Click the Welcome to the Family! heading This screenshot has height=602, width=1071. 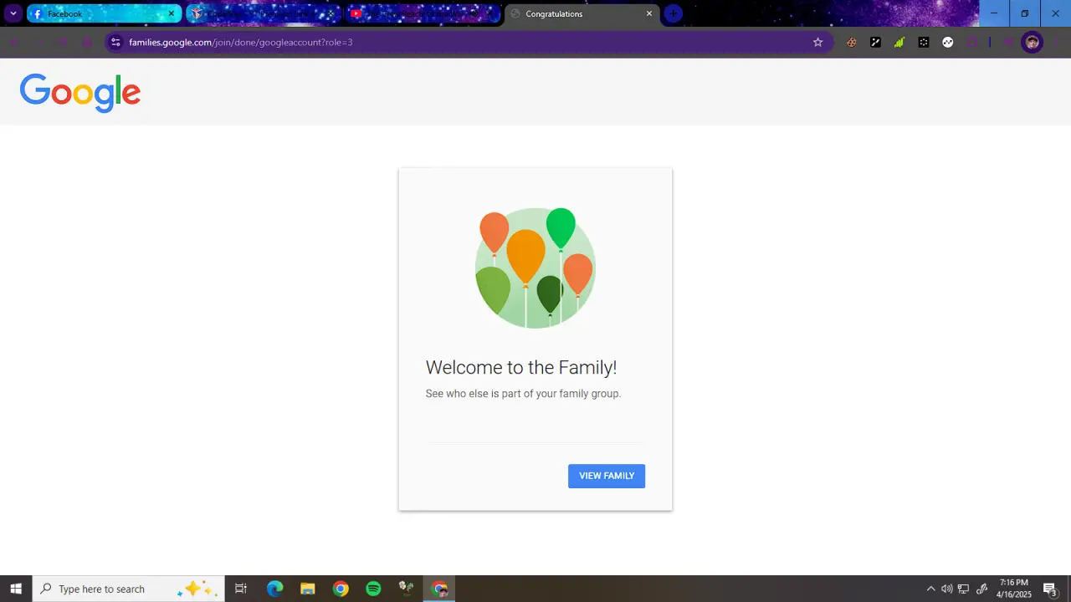pos(521,367)
